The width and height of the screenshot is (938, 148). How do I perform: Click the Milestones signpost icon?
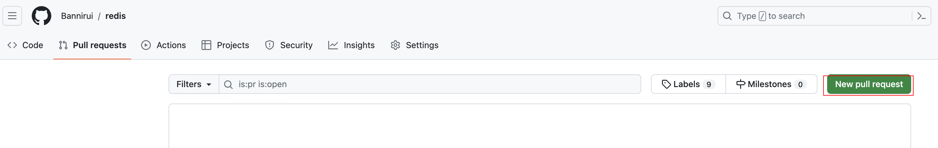coord(740,85)
